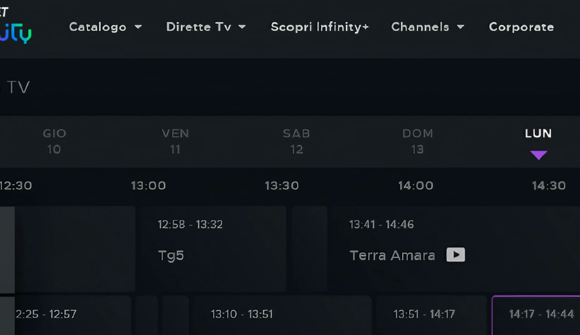Select the GIO 10 day tab
Image resolution: width=580 pixels, height=335 pixels.
54,142
